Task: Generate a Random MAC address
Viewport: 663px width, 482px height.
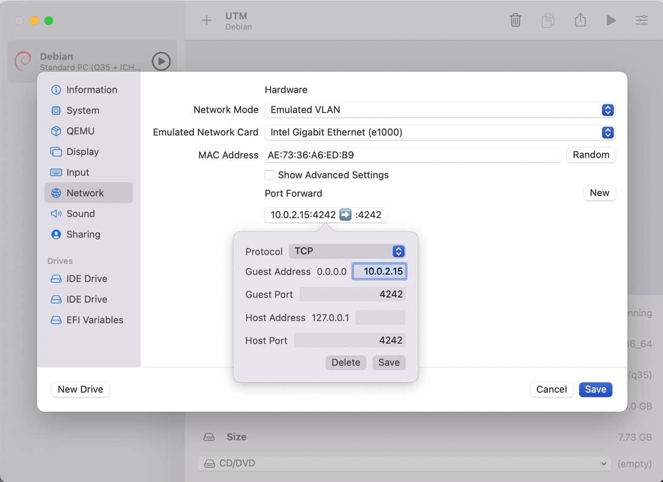Action: coord(591,155)
